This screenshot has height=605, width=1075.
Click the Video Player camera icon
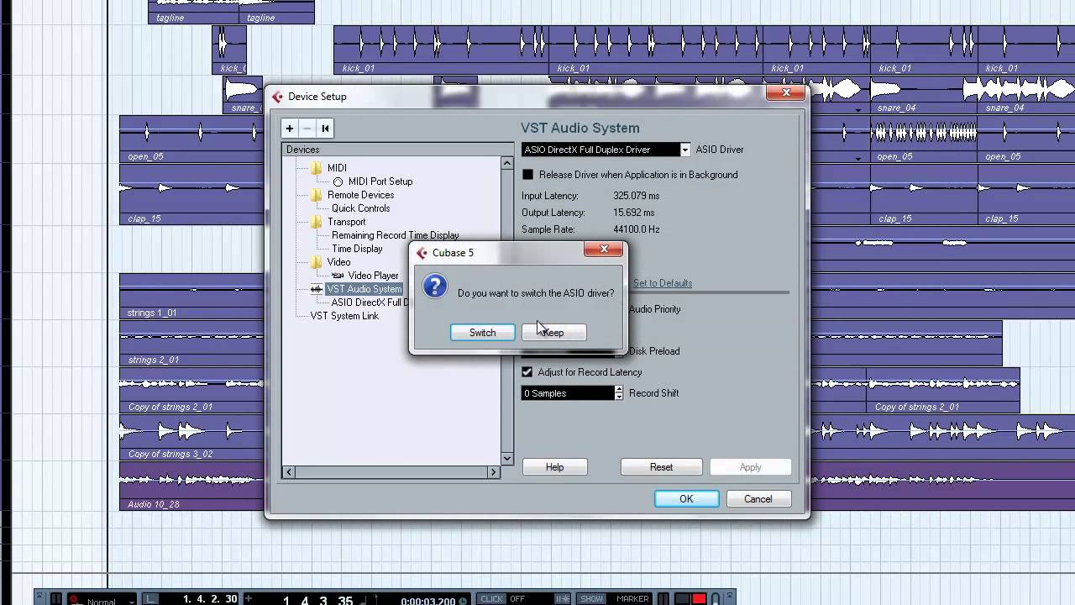[338, 276]
